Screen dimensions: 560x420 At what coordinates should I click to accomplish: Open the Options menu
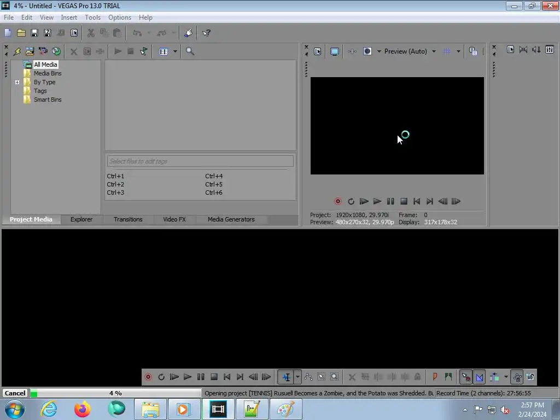click(120, 17)
